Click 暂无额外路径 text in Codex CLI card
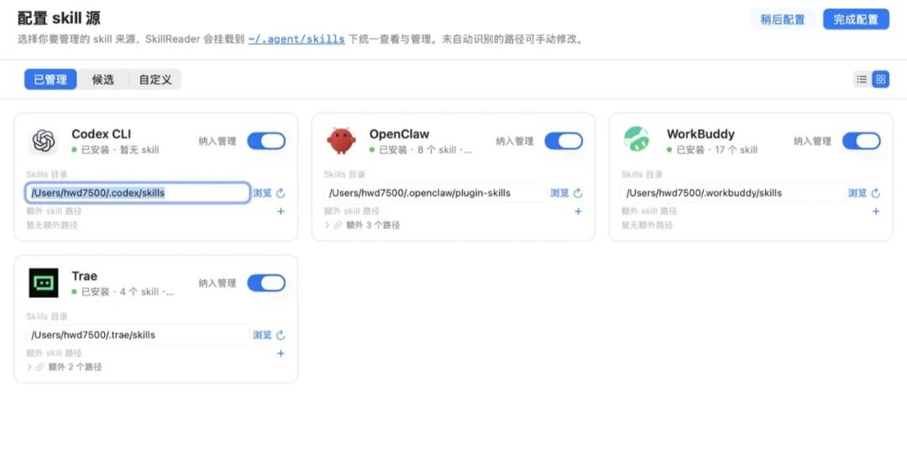 [52, 225]
